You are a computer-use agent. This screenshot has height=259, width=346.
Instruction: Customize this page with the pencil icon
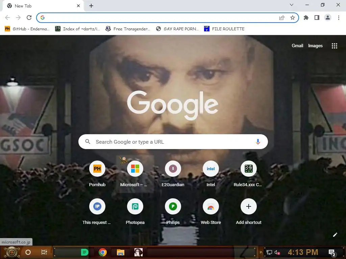pyautogui.click(x=335, y=235)
